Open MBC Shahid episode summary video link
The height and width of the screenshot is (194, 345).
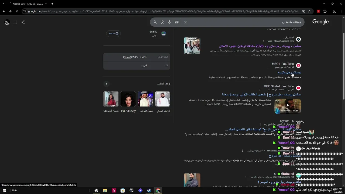[262, 95]
